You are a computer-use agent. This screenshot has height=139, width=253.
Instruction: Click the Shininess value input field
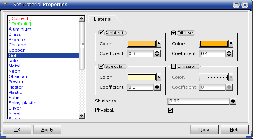[198, 101]
